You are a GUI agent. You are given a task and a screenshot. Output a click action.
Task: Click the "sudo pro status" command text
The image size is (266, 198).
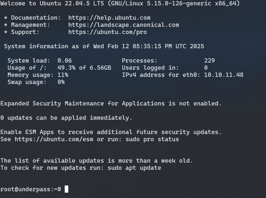(x=152, y=139)
